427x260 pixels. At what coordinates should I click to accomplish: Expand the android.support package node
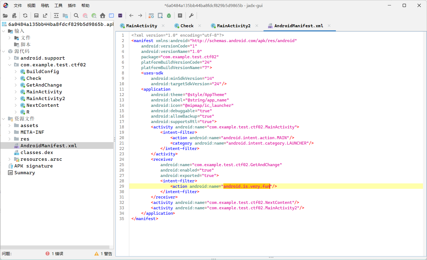tap(9, 58)
